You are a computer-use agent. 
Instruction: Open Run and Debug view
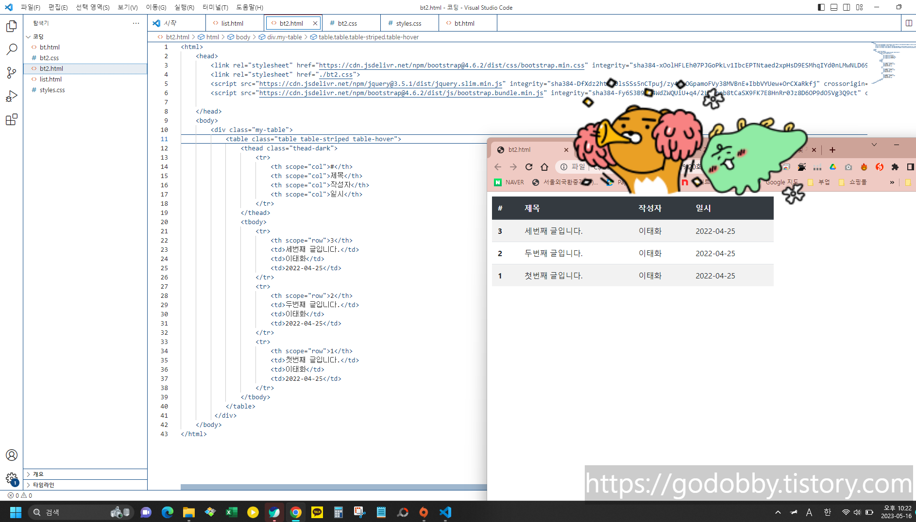(12, 96)
